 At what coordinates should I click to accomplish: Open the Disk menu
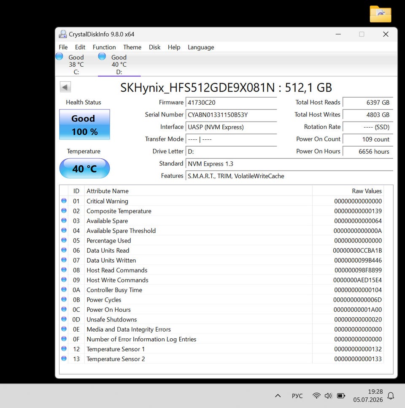pos(154,47)
